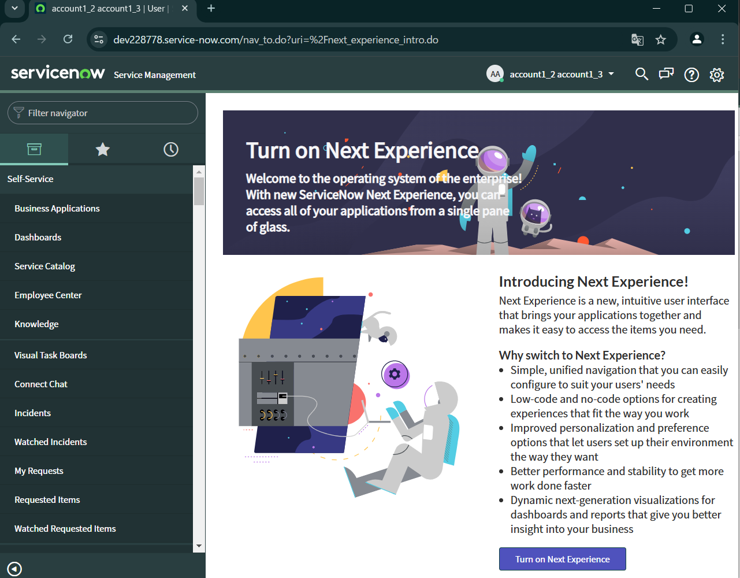Open Incidents module
Image resolution: width=740 pixels, height=578 pixels.
[x=96, y=413]
